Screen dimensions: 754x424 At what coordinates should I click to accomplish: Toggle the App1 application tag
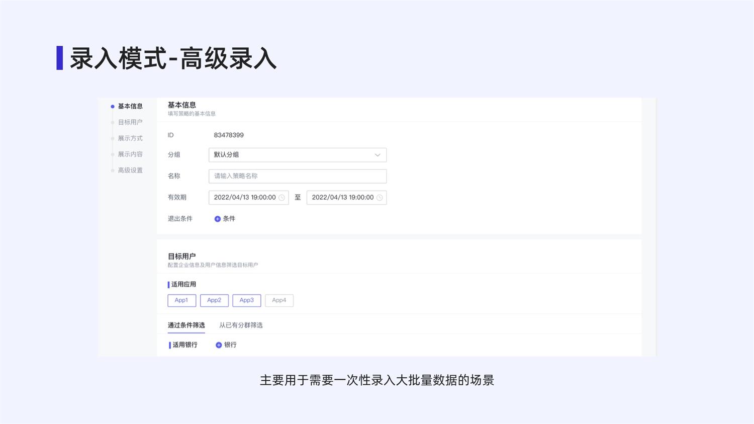coord(181,300)
